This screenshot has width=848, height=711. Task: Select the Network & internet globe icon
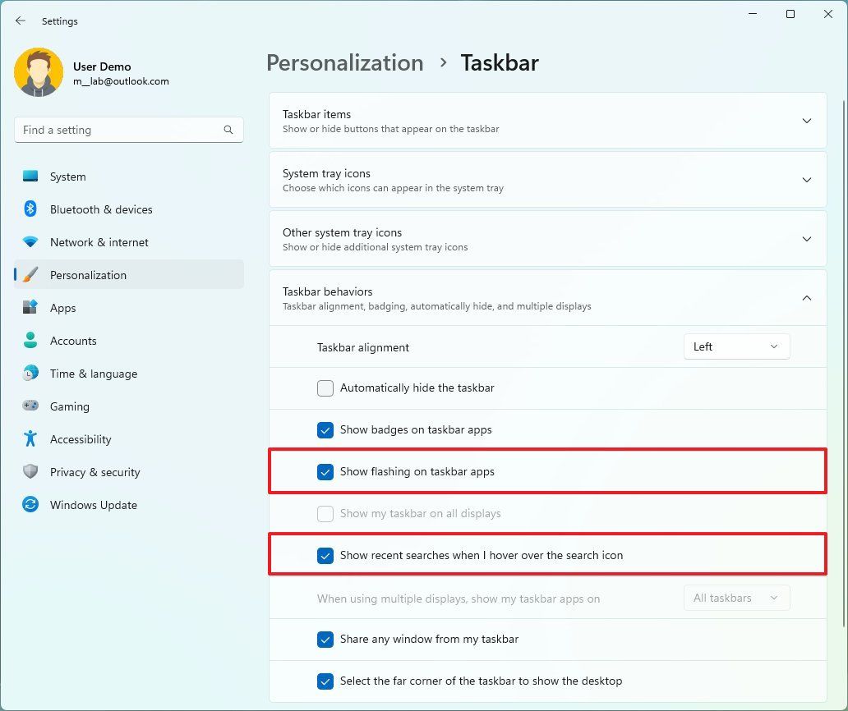point(30,242)
